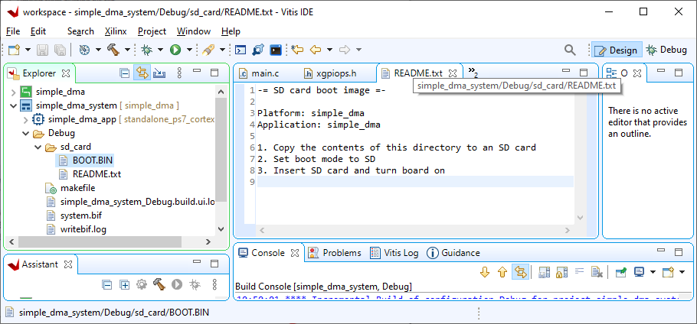Open the New wizard dropdown arrow
Viewport: 697px width, 324px height.
[28, 50]
